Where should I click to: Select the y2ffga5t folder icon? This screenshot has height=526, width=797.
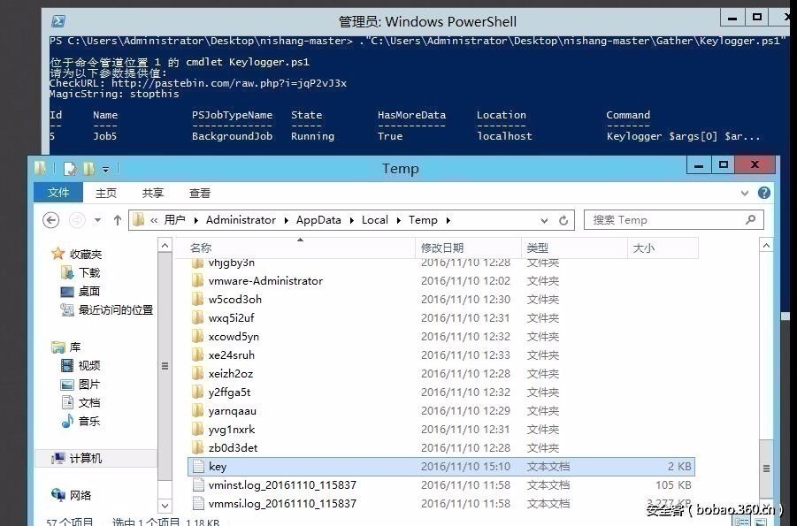(x=198, y=392)
